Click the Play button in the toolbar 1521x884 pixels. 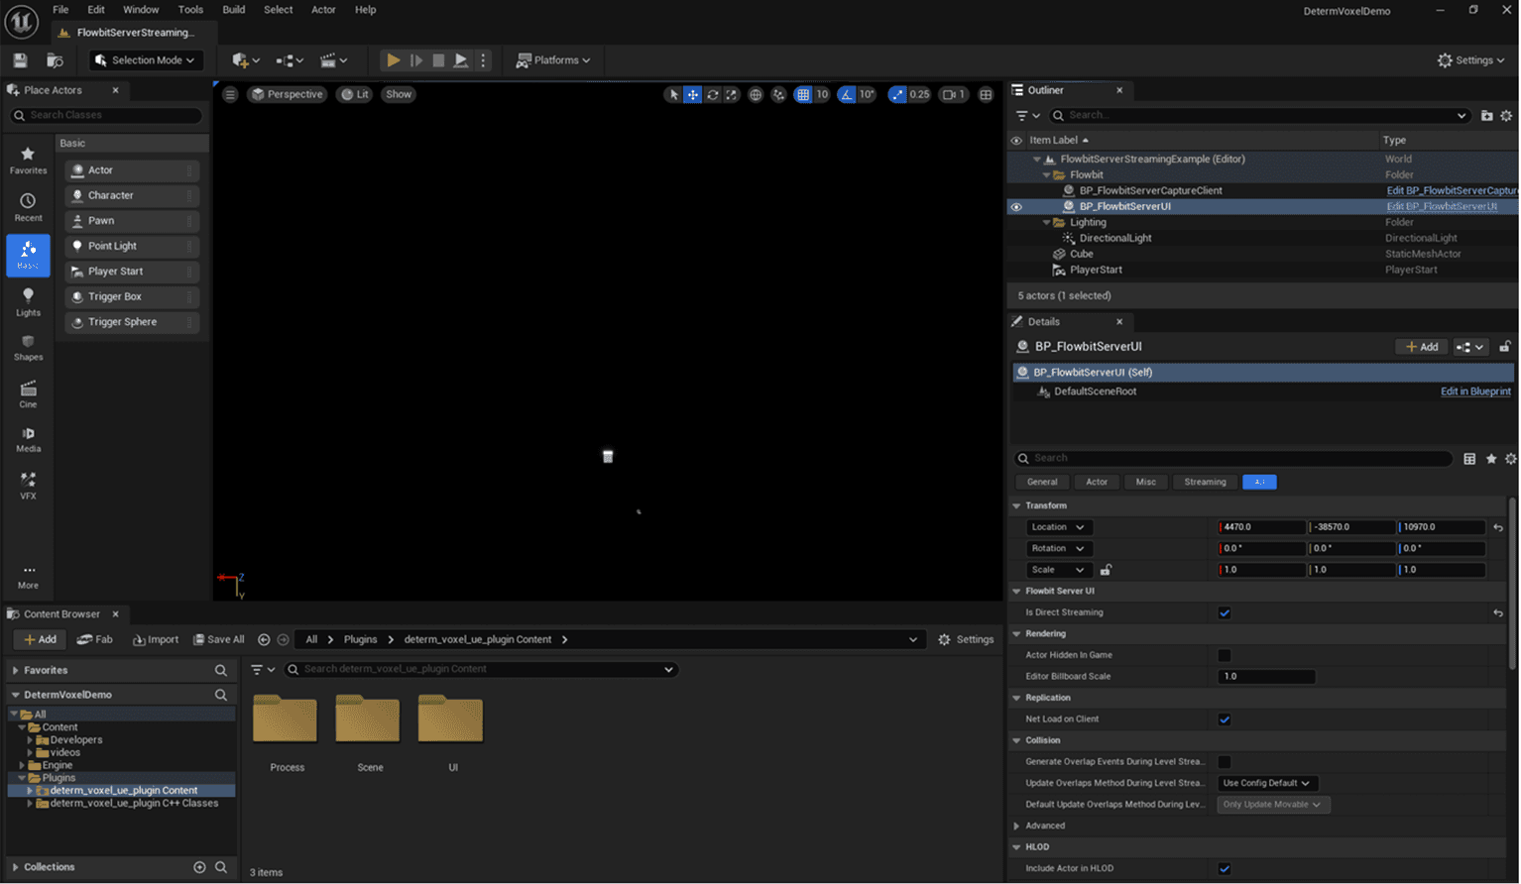coord(393,60)
